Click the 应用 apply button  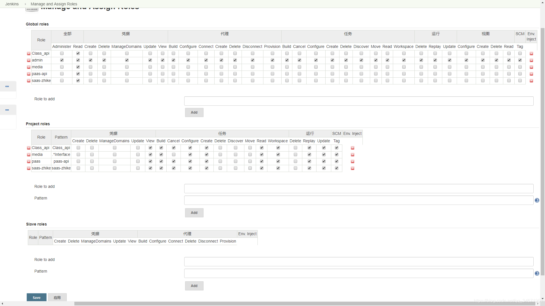(x=57, y=297)
